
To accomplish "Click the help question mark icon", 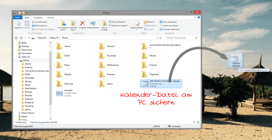I will tap(199, 17).
